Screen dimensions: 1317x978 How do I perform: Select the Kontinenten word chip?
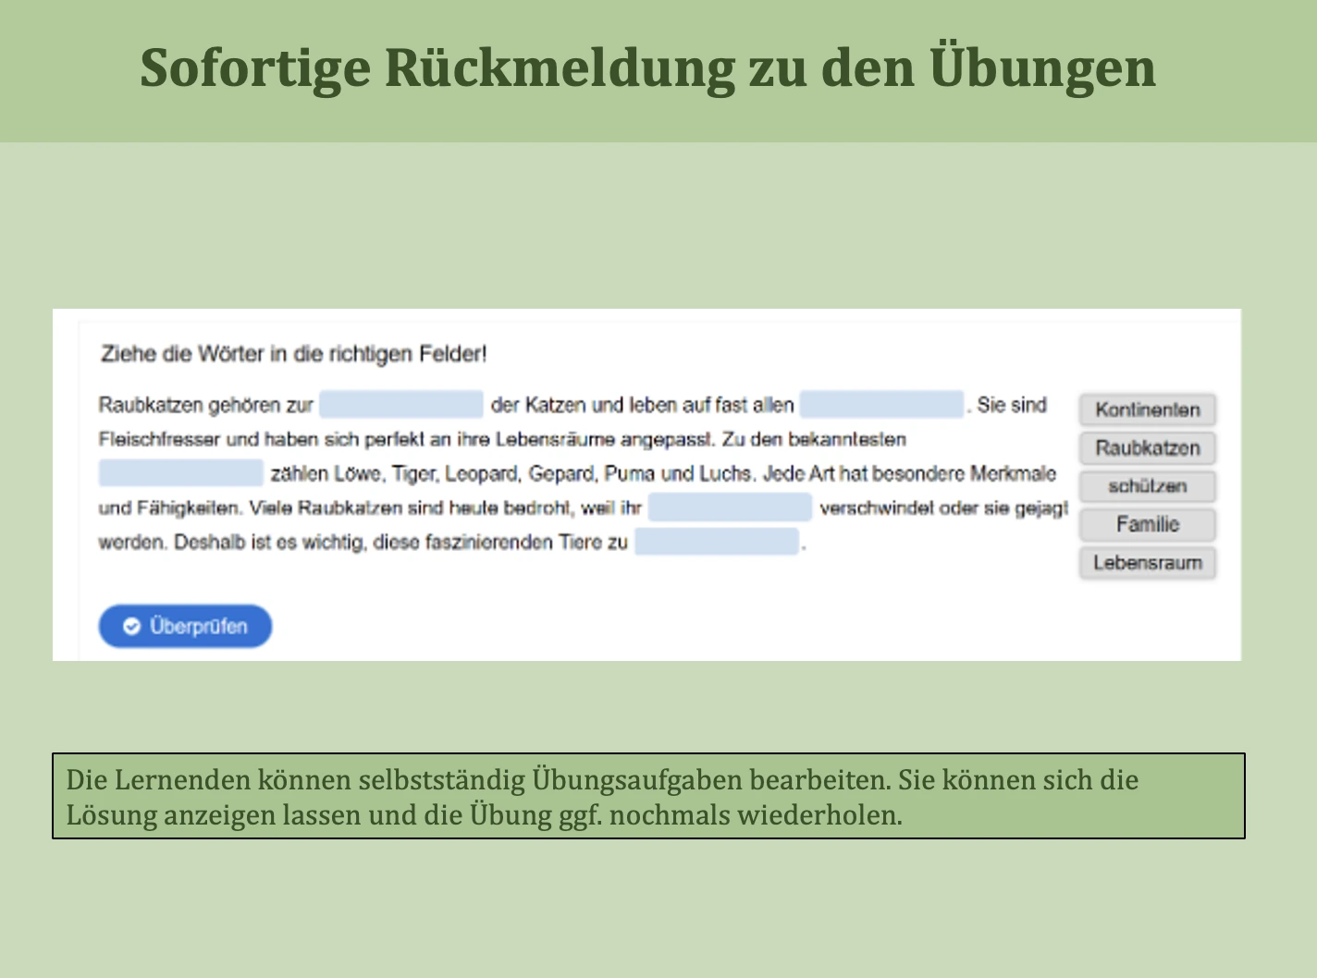(1147, 410)
